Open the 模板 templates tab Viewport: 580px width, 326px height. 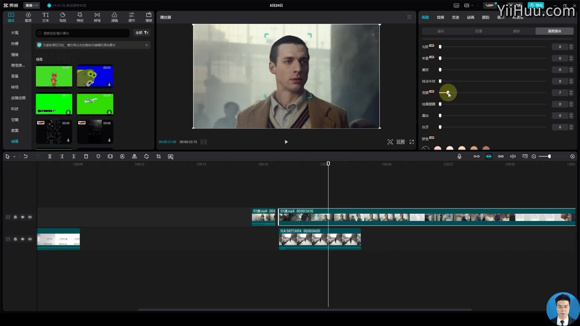pyautogui.click(x=149, y=17)
